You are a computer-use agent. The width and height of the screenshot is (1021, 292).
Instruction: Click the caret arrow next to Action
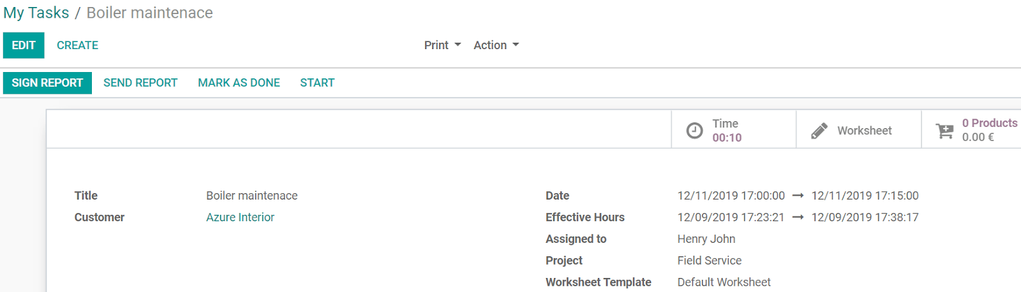[516, 45]
